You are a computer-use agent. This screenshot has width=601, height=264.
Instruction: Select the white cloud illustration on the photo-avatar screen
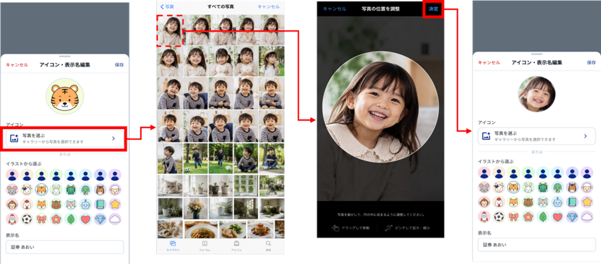pyautogui.click(x=587, y=217)
